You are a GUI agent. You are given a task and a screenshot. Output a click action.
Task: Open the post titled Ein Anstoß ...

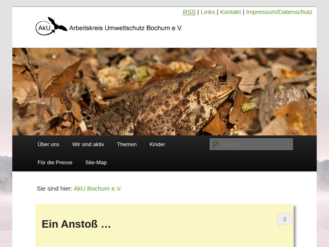coord(76,224)
